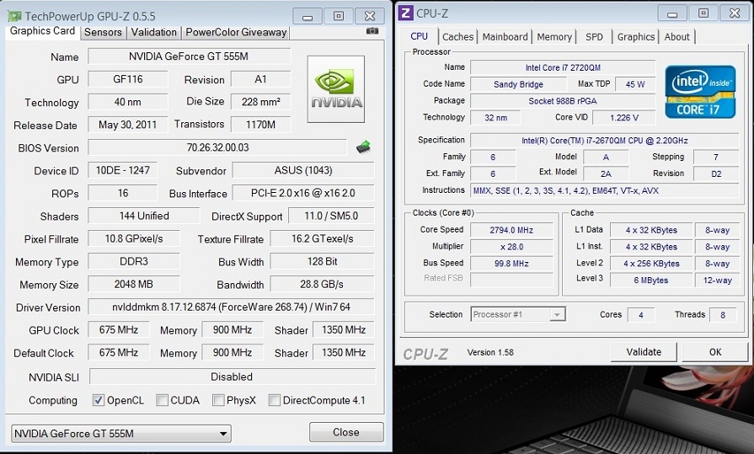The image size is (754, 454).
Task: Click the NVIDIA logo in GPU-Z
Action: (335, 89)
